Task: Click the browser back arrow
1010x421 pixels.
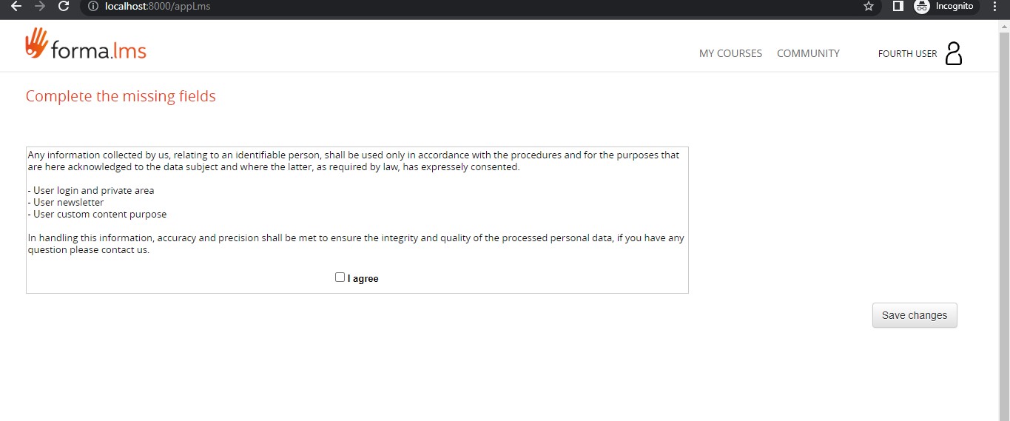Action: pyautogui.click(x=16, y=7)
